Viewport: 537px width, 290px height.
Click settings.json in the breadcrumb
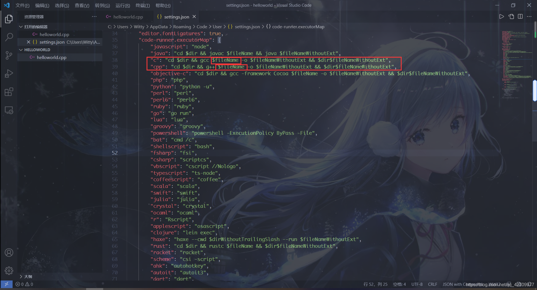(247, 27)
